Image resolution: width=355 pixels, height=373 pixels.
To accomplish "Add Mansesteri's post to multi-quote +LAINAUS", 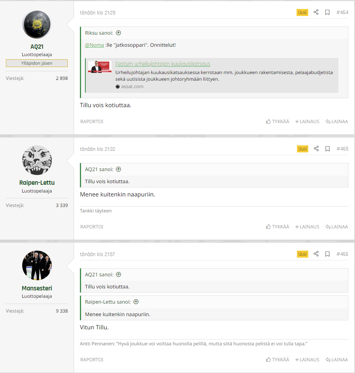I will pyautogui.click(x=307, y=360).
